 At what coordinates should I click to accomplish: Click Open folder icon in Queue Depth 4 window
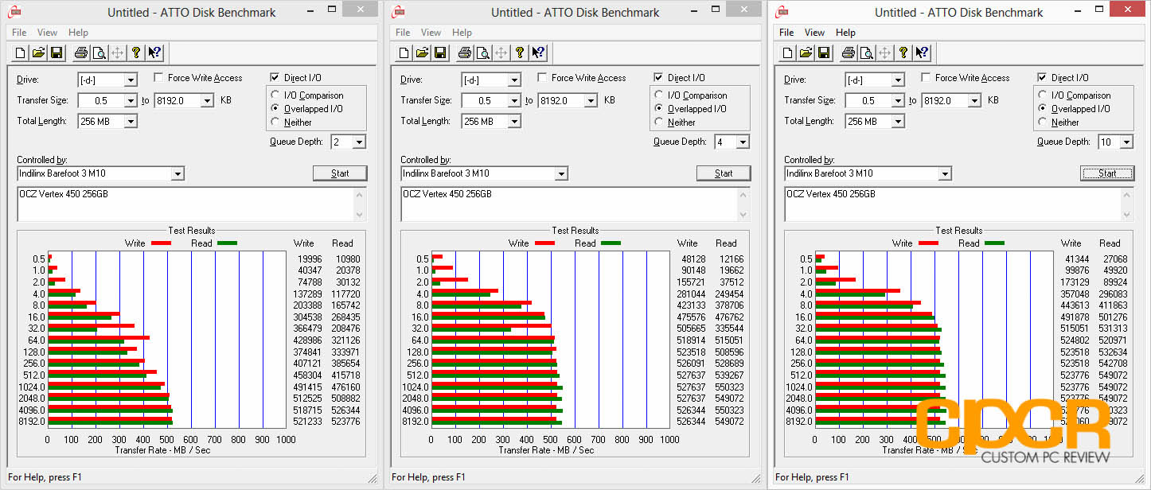tap(423, 52)
